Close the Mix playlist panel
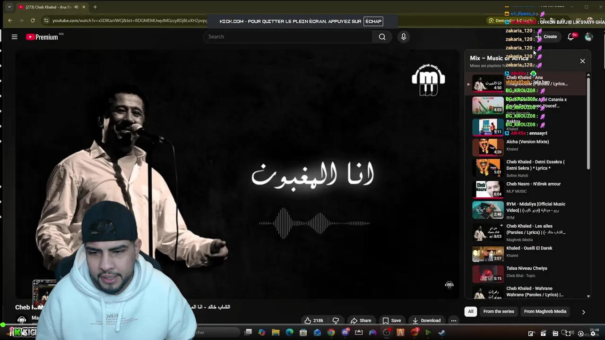 (x=582, y=61)
